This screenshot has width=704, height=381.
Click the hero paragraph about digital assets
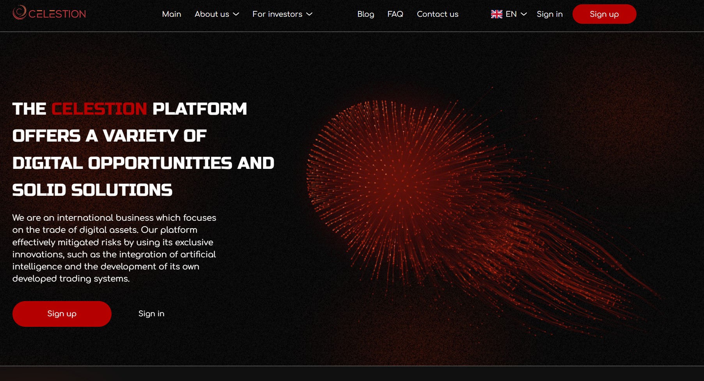[x=114, y=248]
